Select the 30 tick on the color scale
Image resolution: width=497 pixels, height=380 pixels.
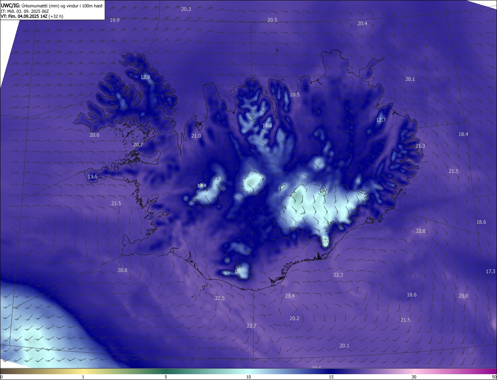coord(414,377)
